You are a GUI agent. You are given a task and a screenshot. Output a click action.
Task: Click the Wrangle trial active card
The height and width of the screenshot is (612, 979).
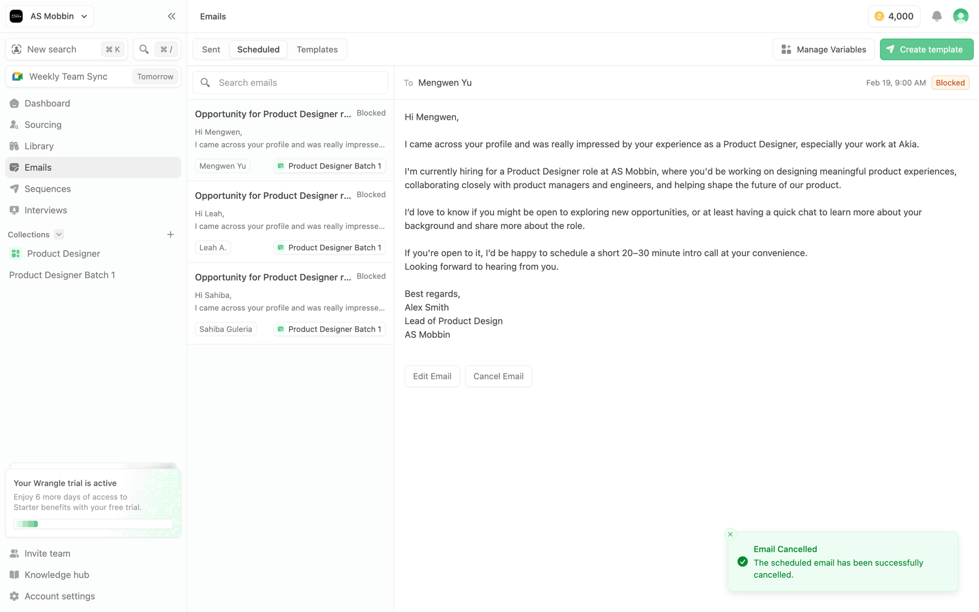(x=93, y=502)
